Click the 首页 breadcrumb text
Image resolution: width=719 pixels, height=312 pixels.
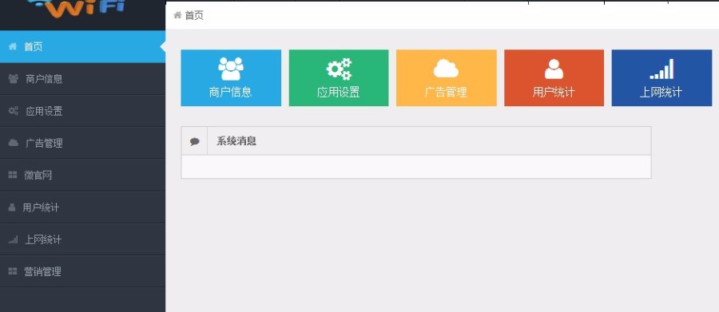194,16
